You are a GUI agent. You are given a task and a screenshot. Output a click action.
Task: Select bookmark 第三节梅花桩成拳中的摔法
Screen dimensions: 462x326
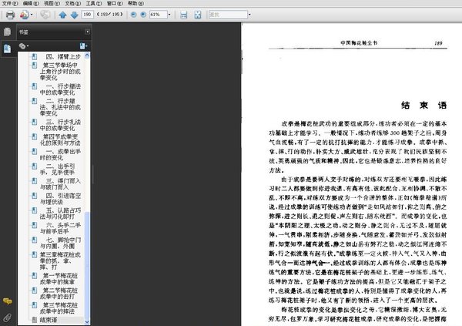pos(59,308)
